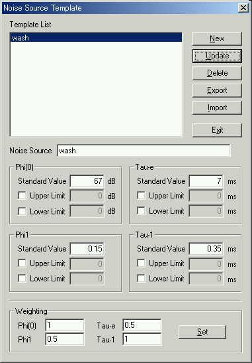Image resolution: width=252 pixels, height=363 pixels.
Task: Click the Tau-1 Standard Value field
Action: click(x=206, y=249)
